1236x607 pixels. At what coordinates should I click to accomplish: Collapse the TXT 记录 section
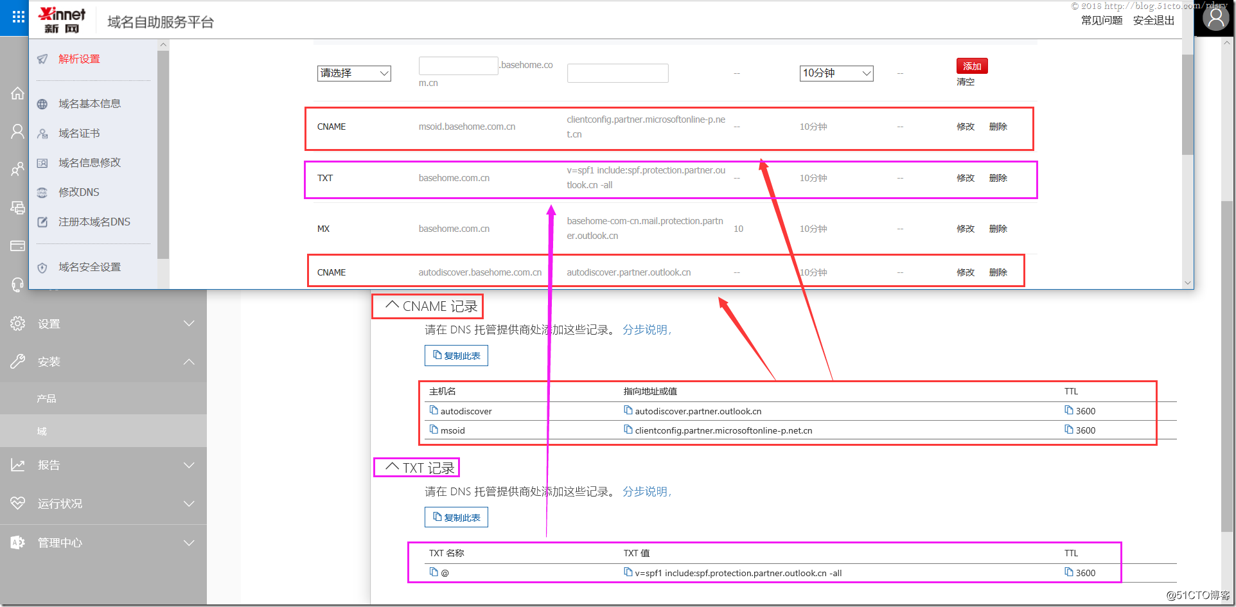click(392, 467)
